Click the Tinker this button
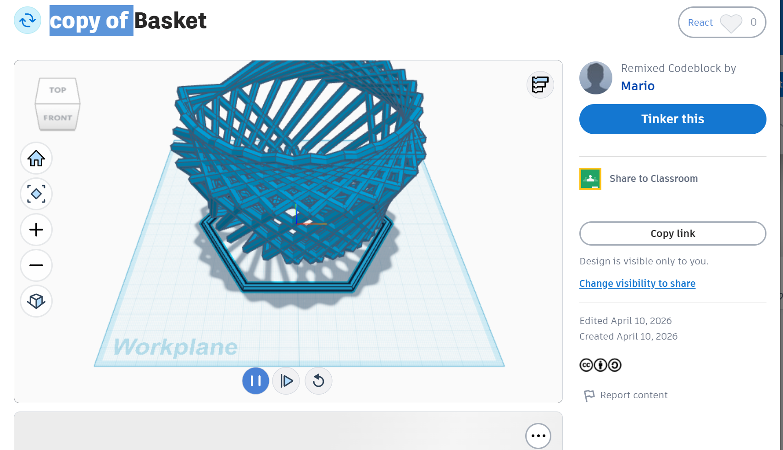 click(x=672, y=119)
